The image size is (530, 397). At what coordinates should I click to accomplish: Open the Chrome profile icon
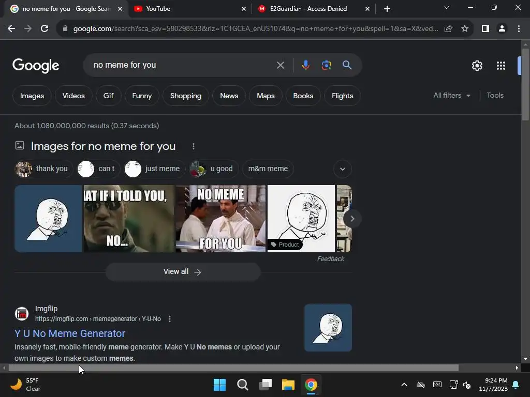[502, 29]
